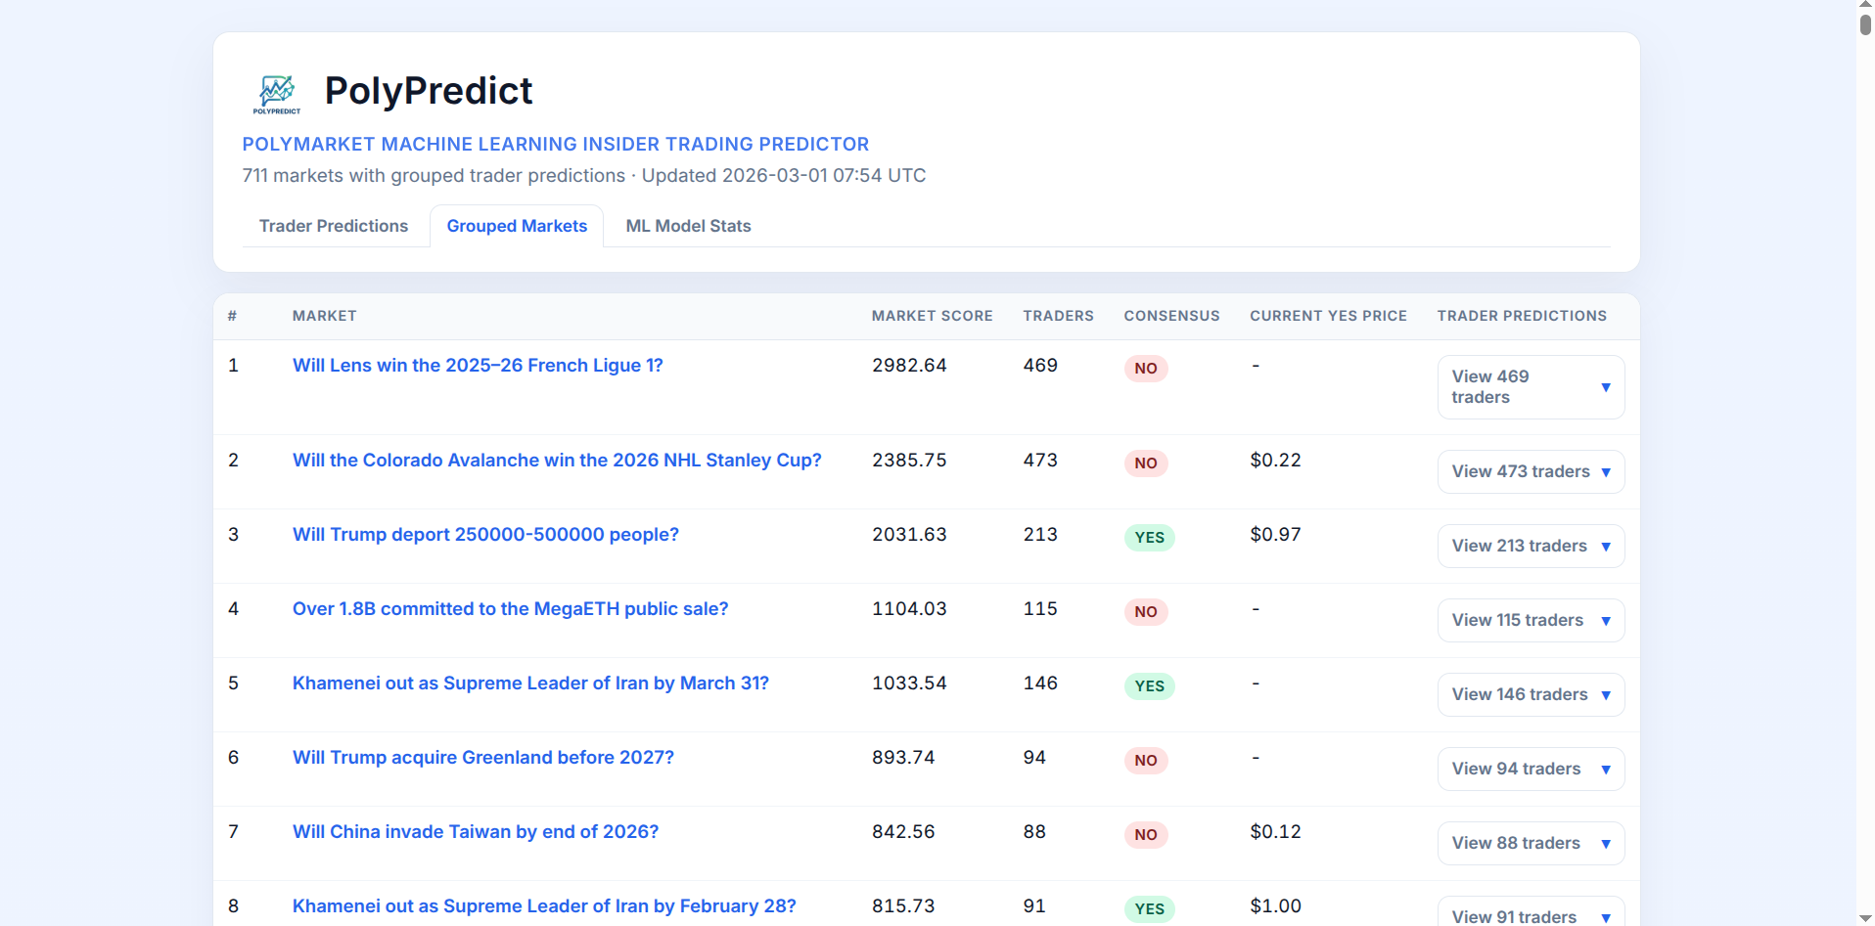Click market score 2982.64
Viewport: 1875px width, 926px height.
(x=909, y=365)
